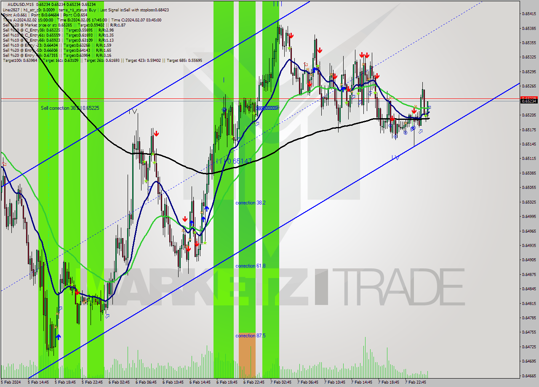Click the '6 Feb 06:45' time label

[x=146, y=382]
